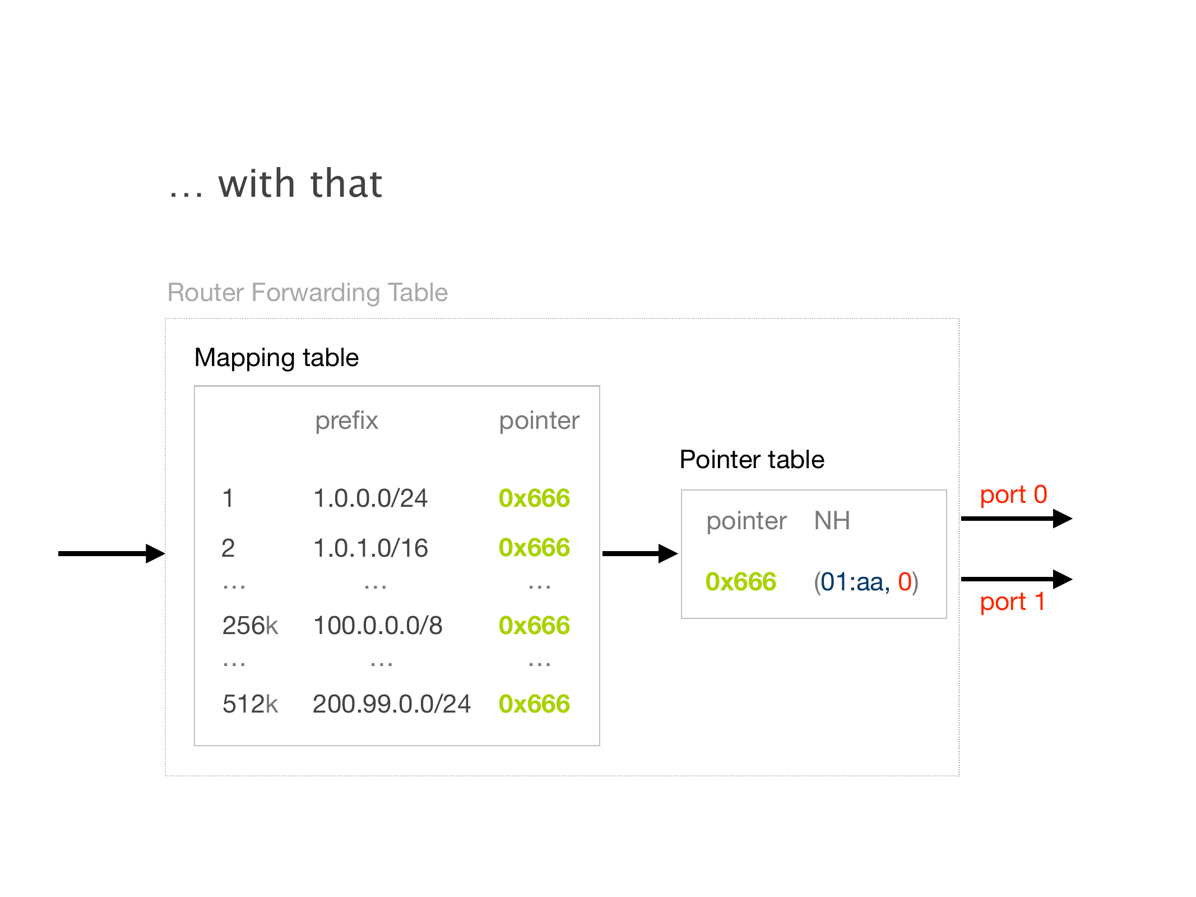
Task: Click the "NH" column header
Action: tap(832, 521)
